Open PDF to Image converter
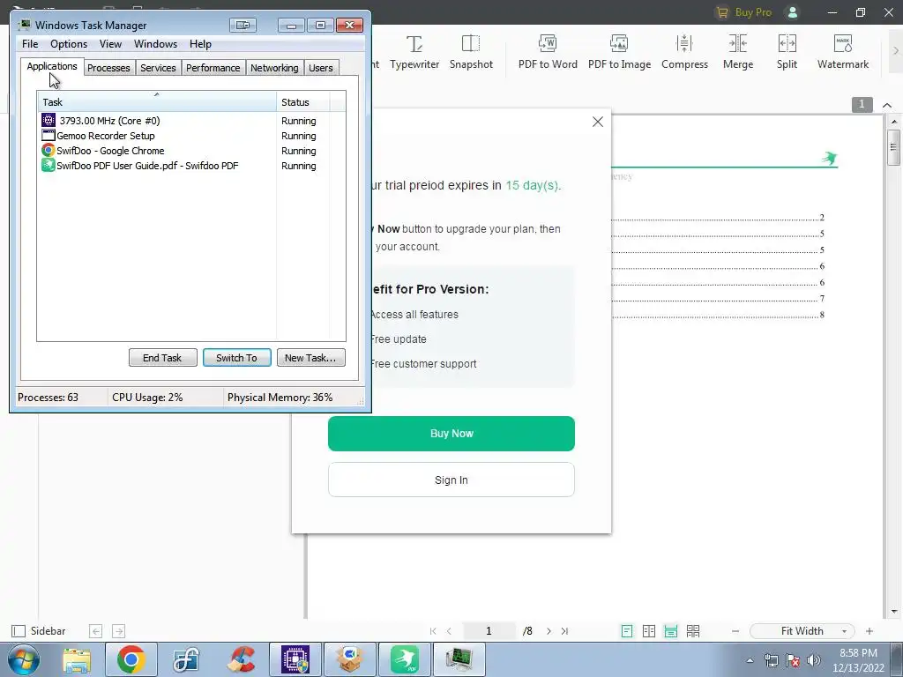903x677 pixels. point(619,52)
